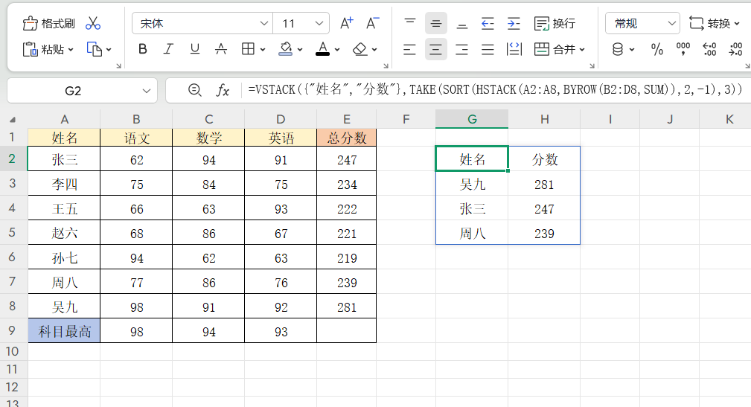Click the Format Painter (格式刷) button
The height and width of the screenshot is (407, 751).
click(x=49, y=24)
